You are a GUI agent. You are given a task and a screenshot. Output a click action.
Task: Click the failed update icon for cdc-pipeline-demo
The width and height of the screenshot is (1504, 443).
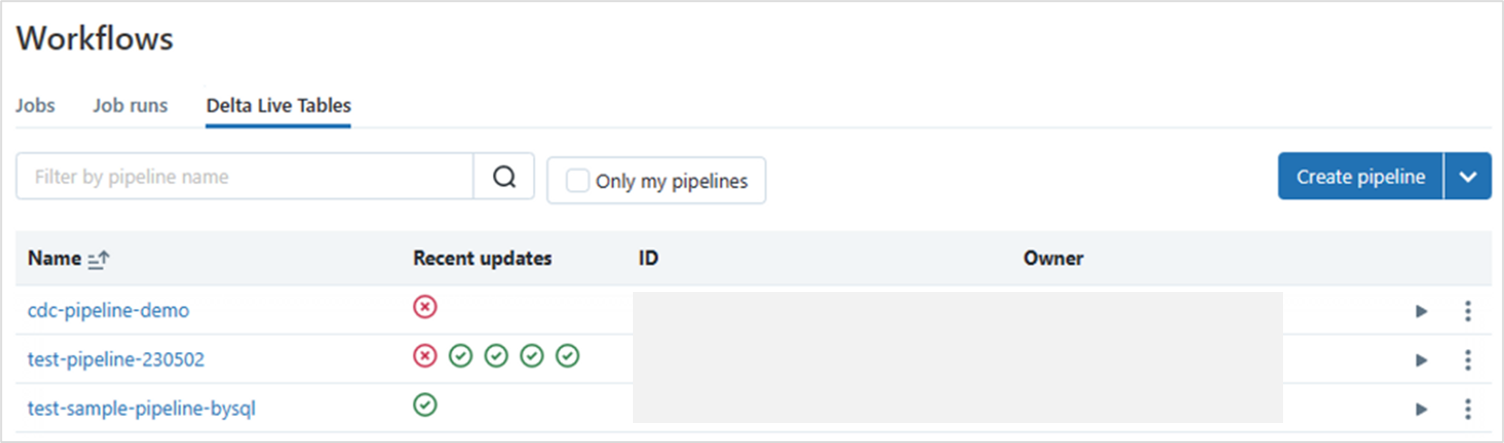(x=425, y=307)
